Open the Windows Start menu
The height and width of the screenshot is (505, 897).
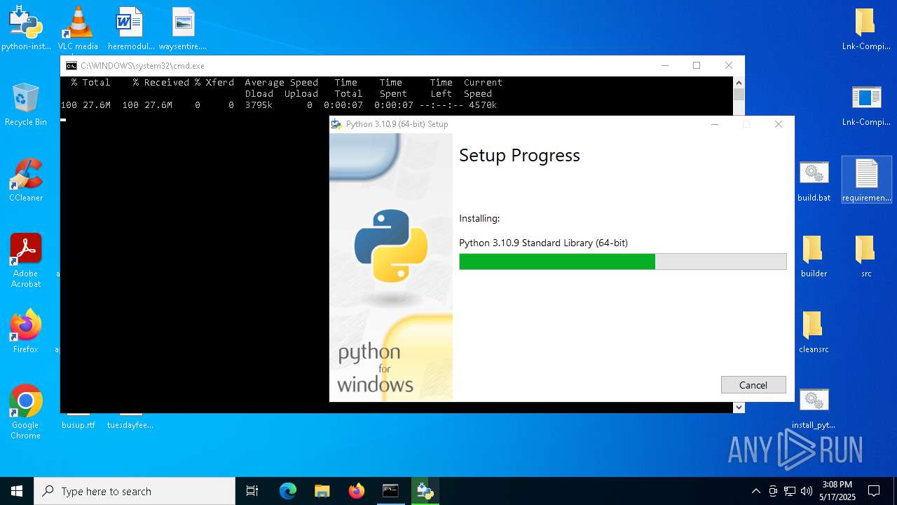pyautogui.click(x=17, y=491)
